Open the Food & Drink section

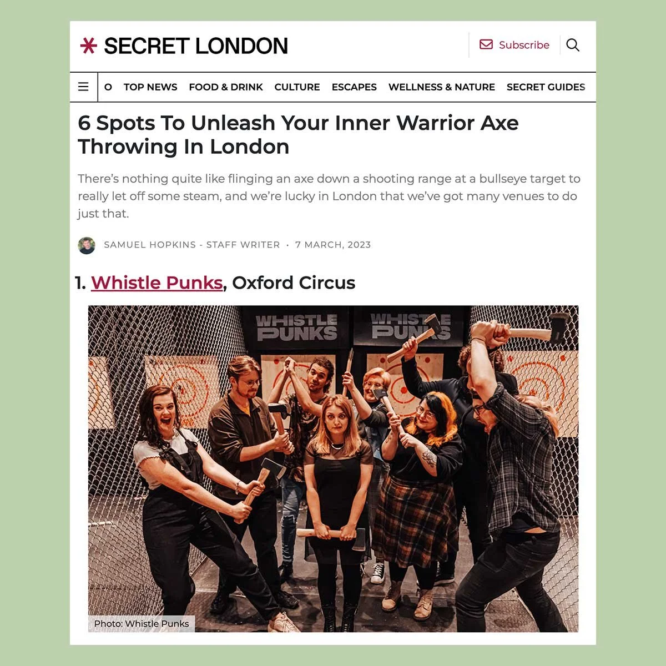(226, 87)
